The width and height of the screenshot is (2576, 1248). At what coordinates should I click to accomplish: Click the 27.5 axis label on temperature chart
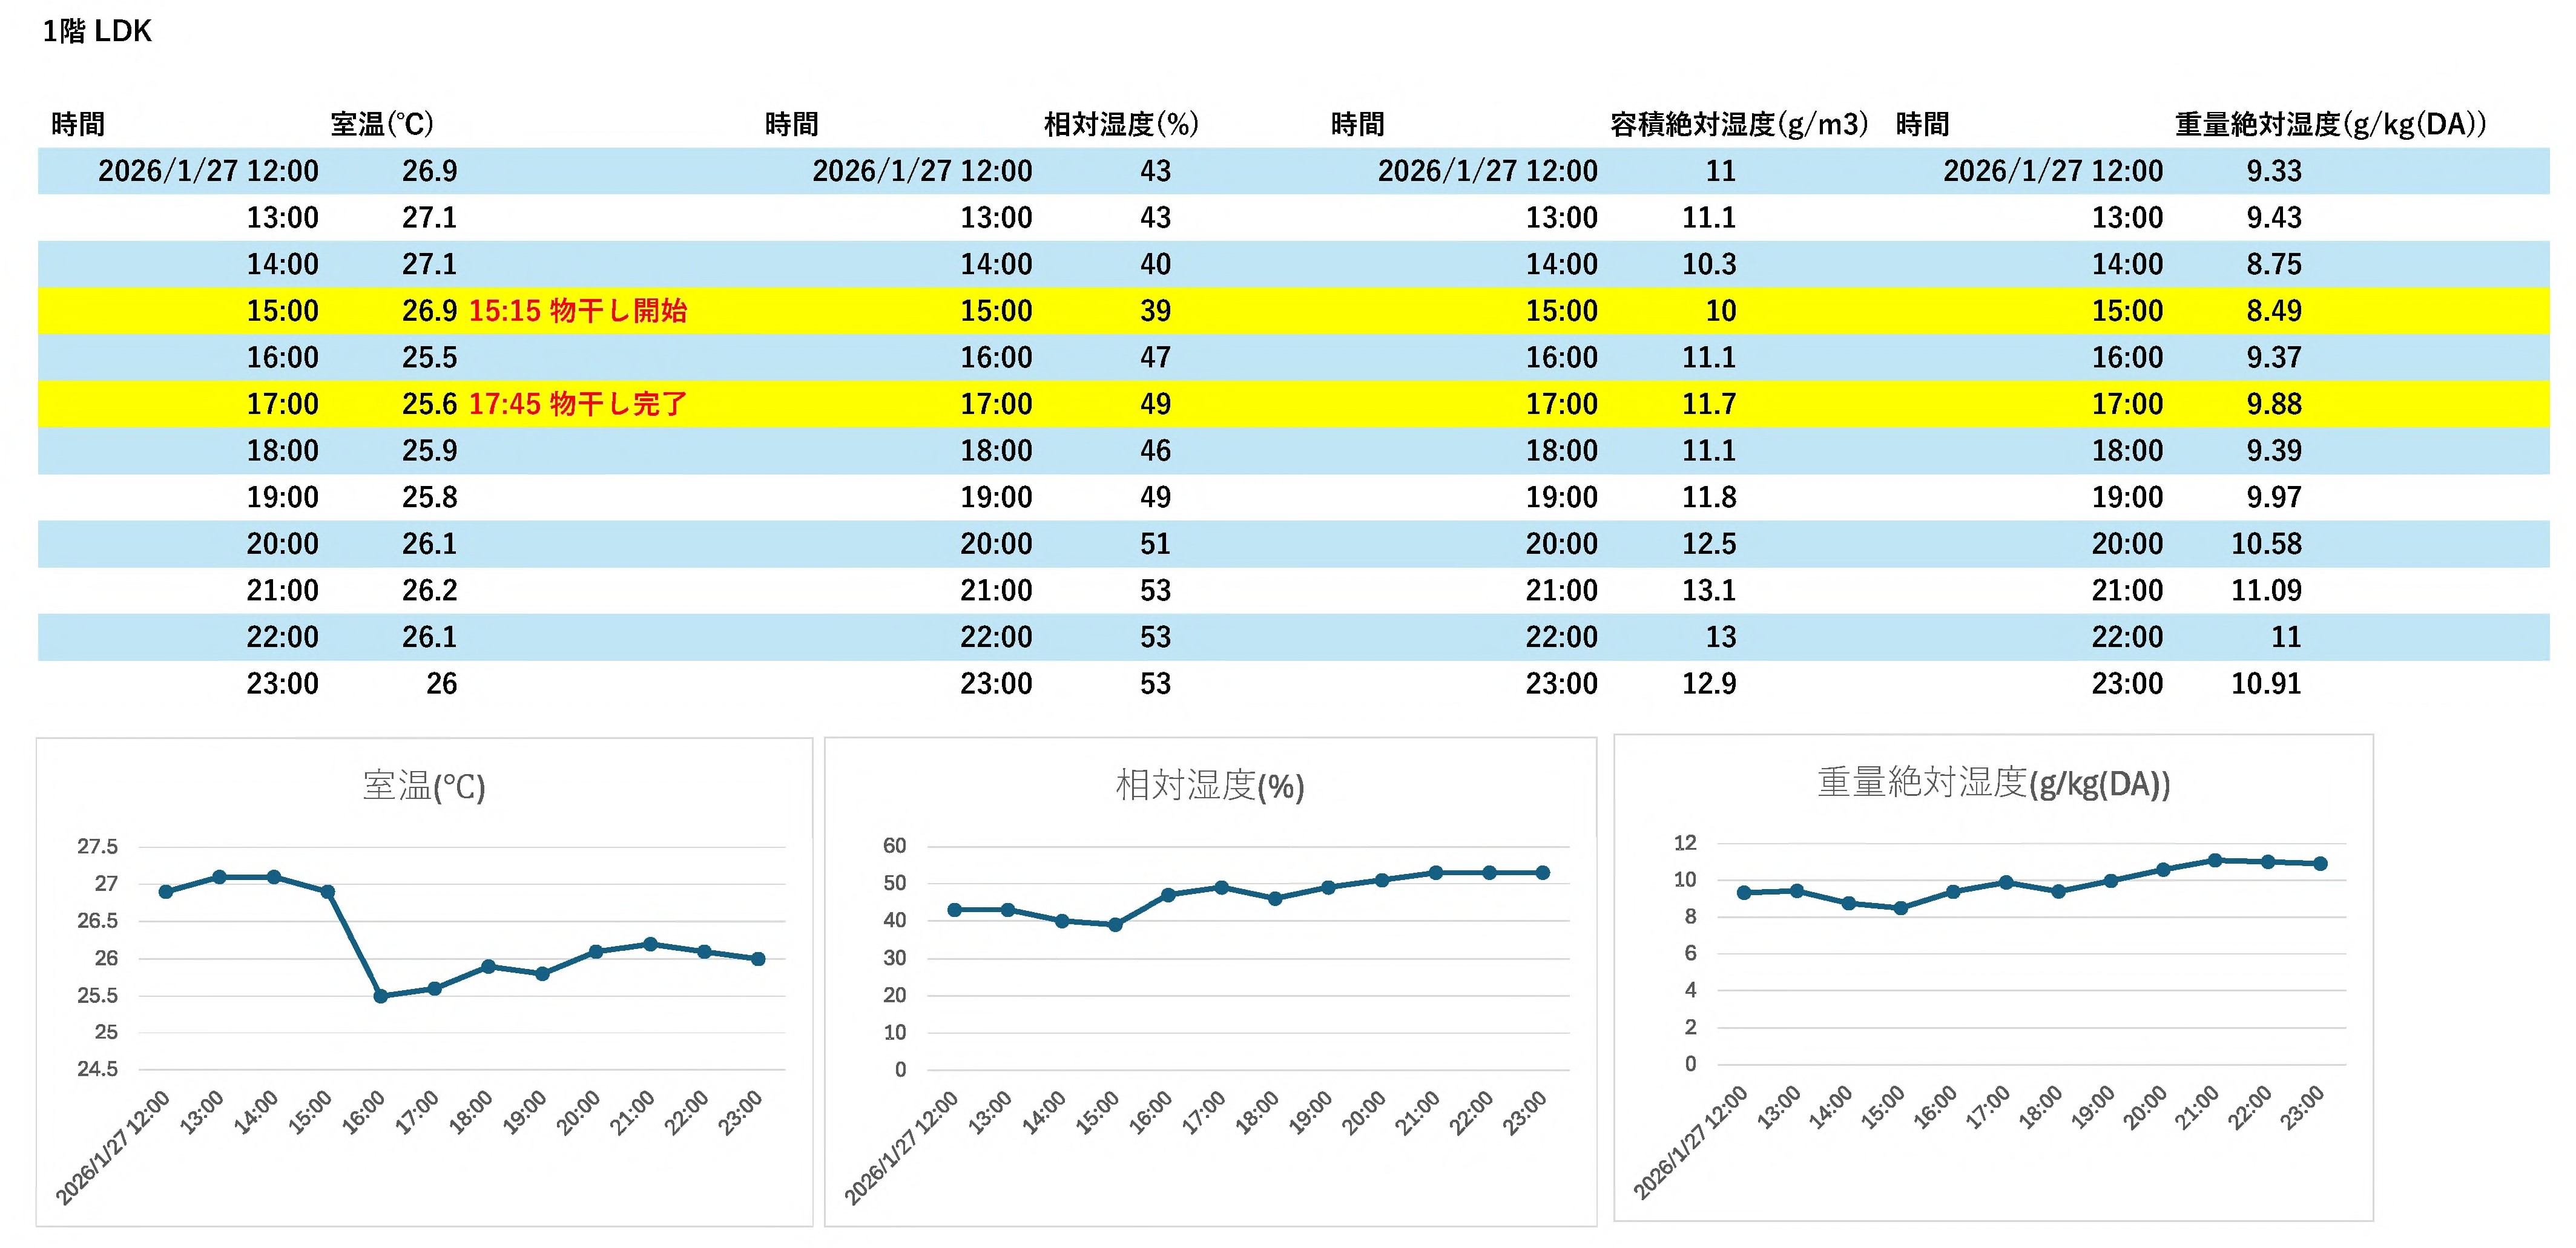click(97, 847)
